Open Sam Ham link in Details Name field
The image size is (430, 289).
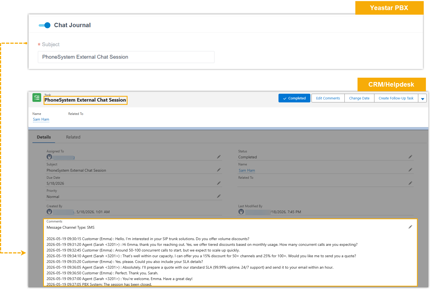click(247, 170)
